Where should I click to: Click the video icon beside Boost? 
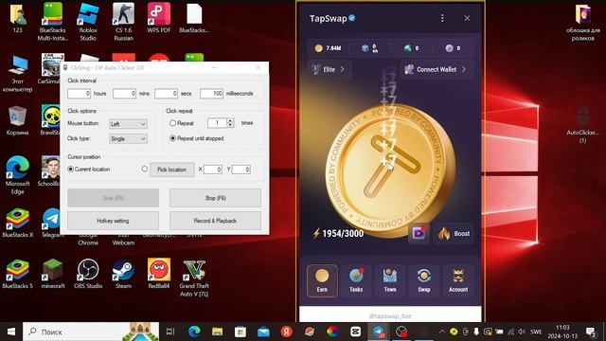point(419,234)
